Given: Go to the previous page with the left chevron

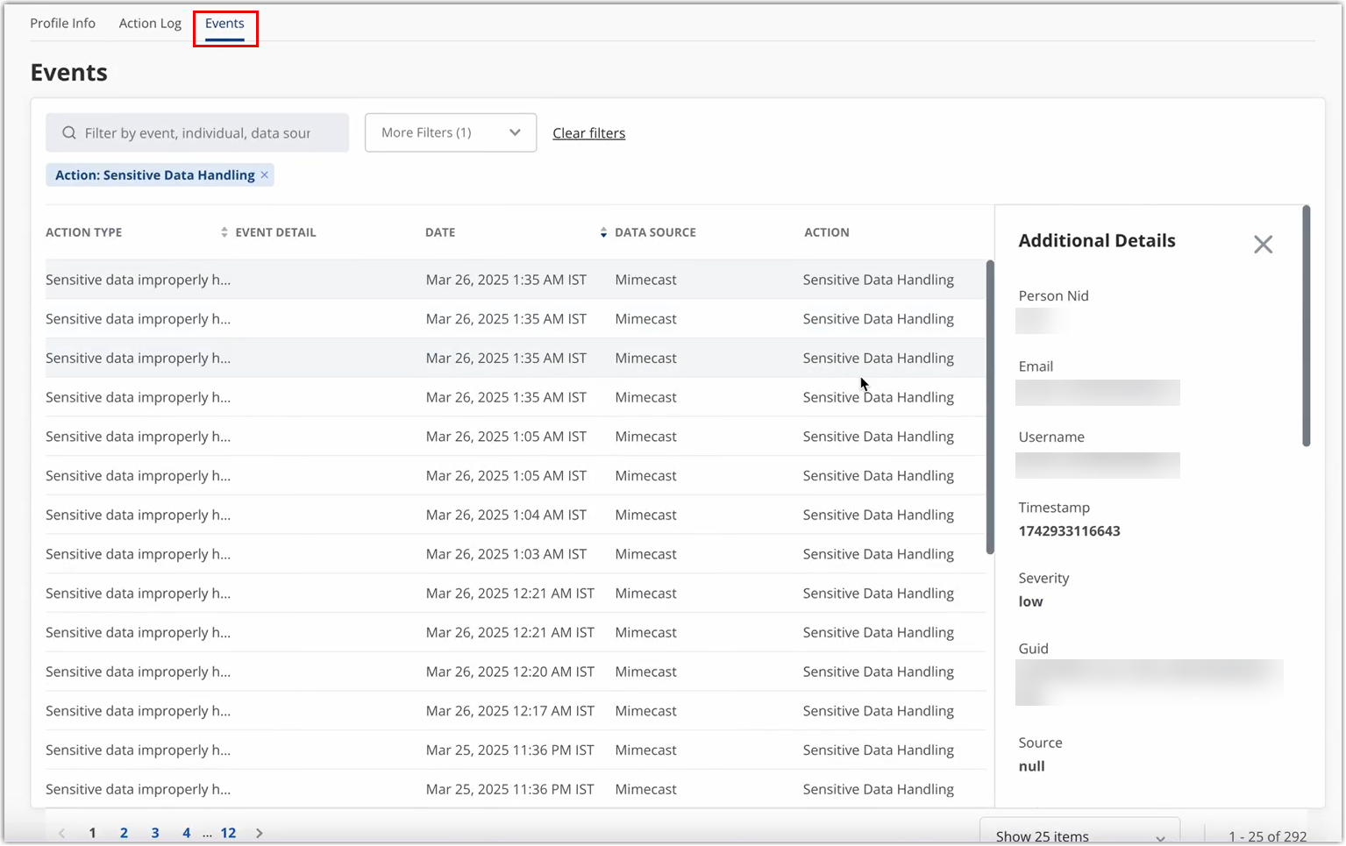Looking at the screenshot, I should pos(61,832).
